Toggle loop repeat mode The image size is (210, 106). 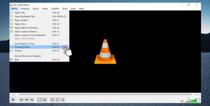[x=57, y=100]
